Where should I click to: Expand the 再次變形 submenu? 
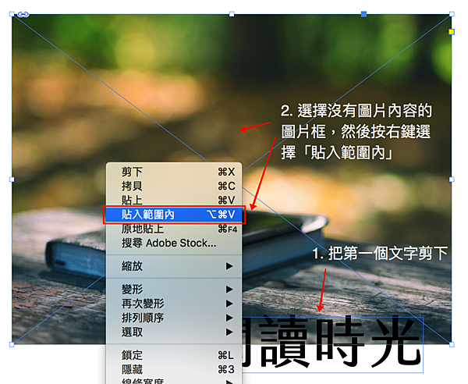tap(174, 304)
